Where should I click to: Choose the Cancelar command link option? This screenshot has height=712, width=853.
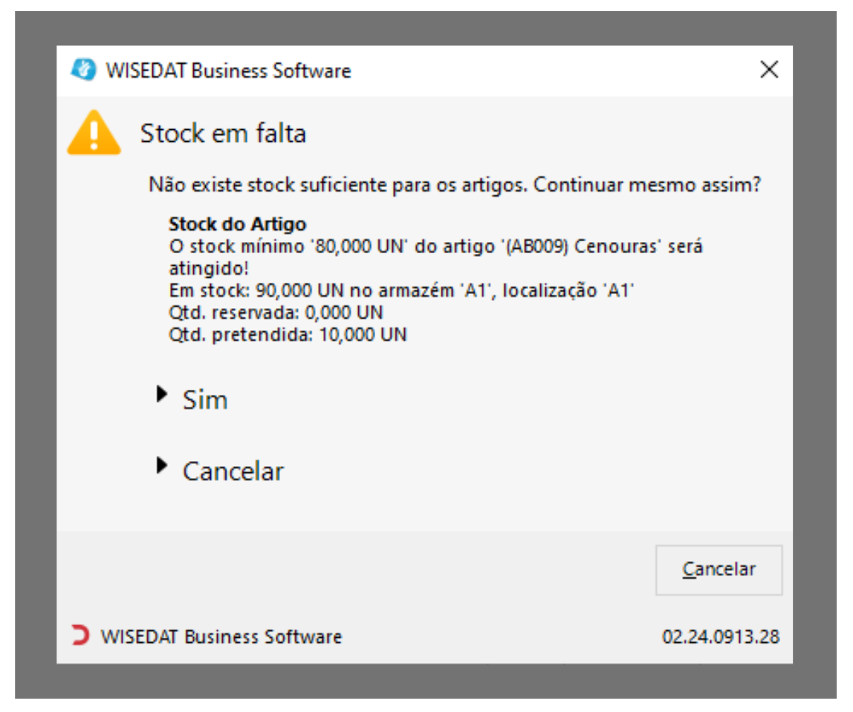233,471
